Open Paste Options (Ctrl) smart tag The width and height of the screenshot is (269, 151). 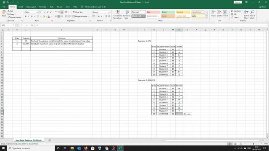tap(187, 114)
